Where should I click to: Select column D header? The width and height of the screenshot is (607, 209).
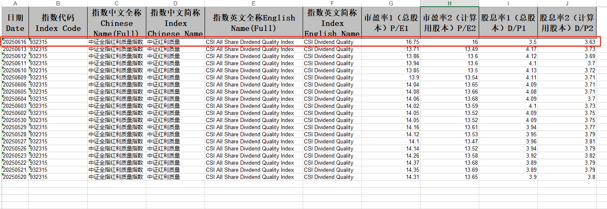coord(175,3)
